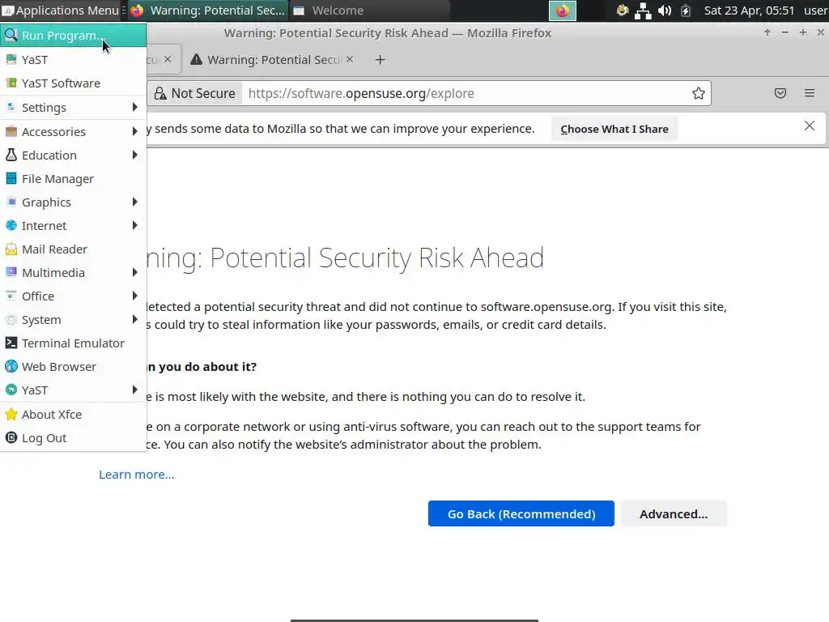This screenshot has width=829, height=622.
Task: Click the clock showing Sat 23 Apr
Action: (x=749, y=11)
